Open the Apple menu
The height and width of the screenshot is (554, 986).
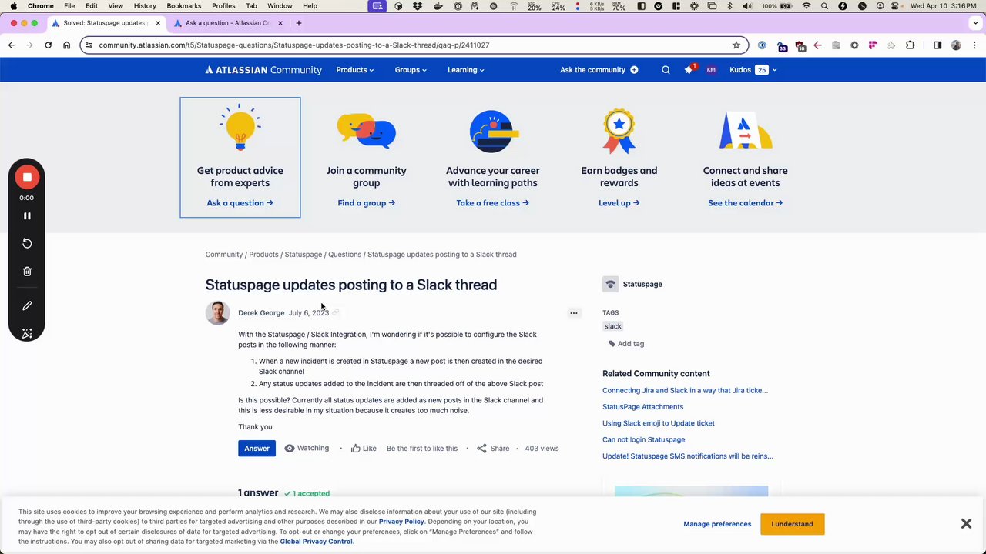13,6
